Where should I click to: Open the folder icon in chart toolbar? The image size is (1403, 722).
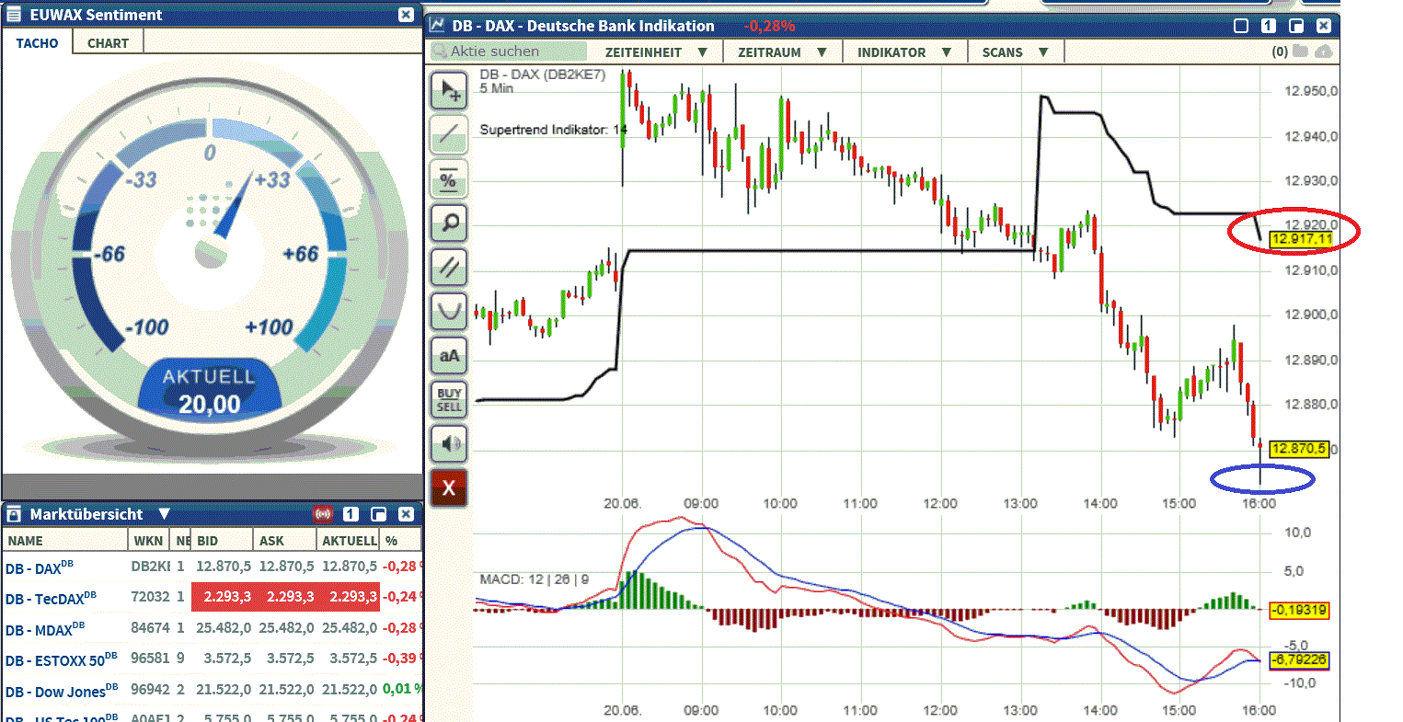click(x=1300, y=52)
